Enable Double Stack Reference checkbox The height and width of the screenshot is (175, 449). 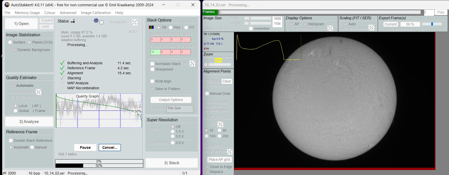(x=11, y=140)
